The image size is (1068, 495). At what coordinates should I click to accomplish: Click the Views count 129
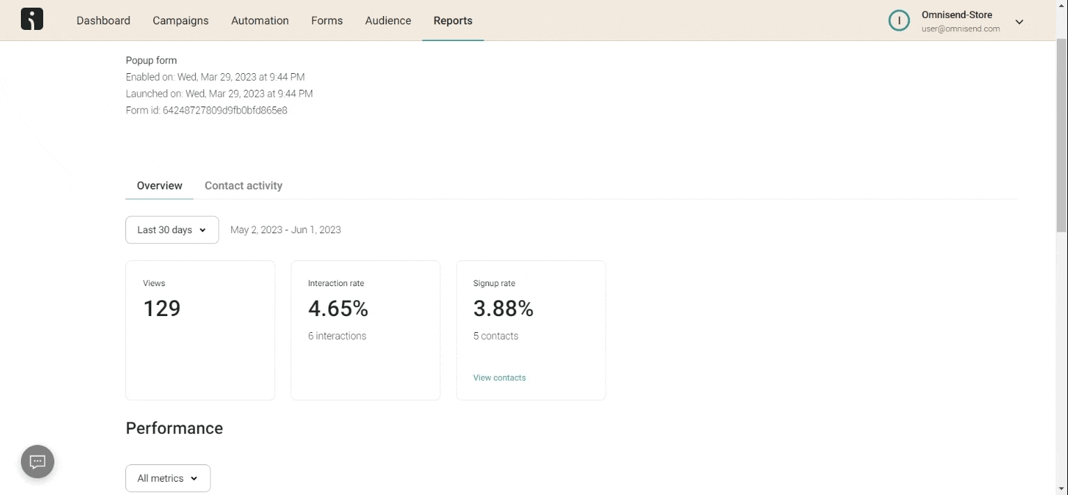pos(162,308)
